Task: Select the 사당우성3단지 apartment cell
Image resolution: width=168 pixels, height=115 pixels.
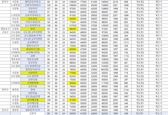Action: pyautogui.click(x=33, y=22)
